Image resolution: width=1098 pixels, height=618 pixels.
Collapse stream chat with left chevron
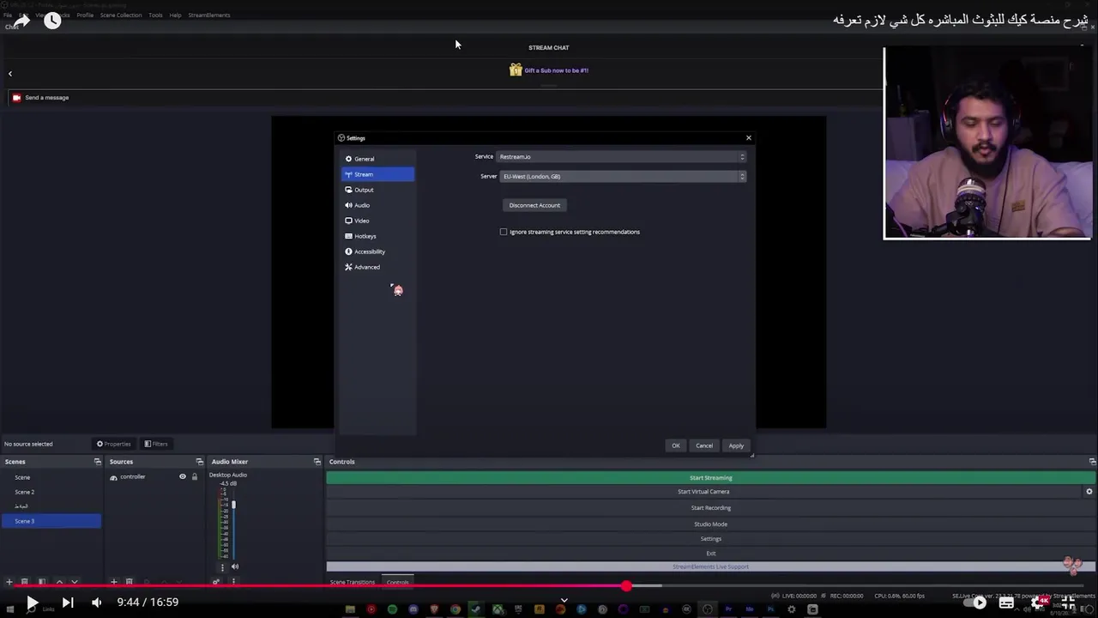click(10, 74)
